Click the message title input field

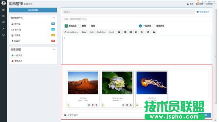[x=137, y=19]
